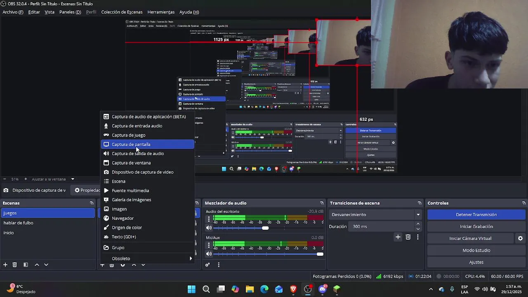Increase transition duration with up arrow

[418, 224]
